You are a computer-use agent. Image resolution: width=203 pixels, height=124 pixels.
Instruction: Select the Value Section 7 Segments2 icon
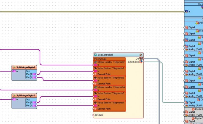96,78
